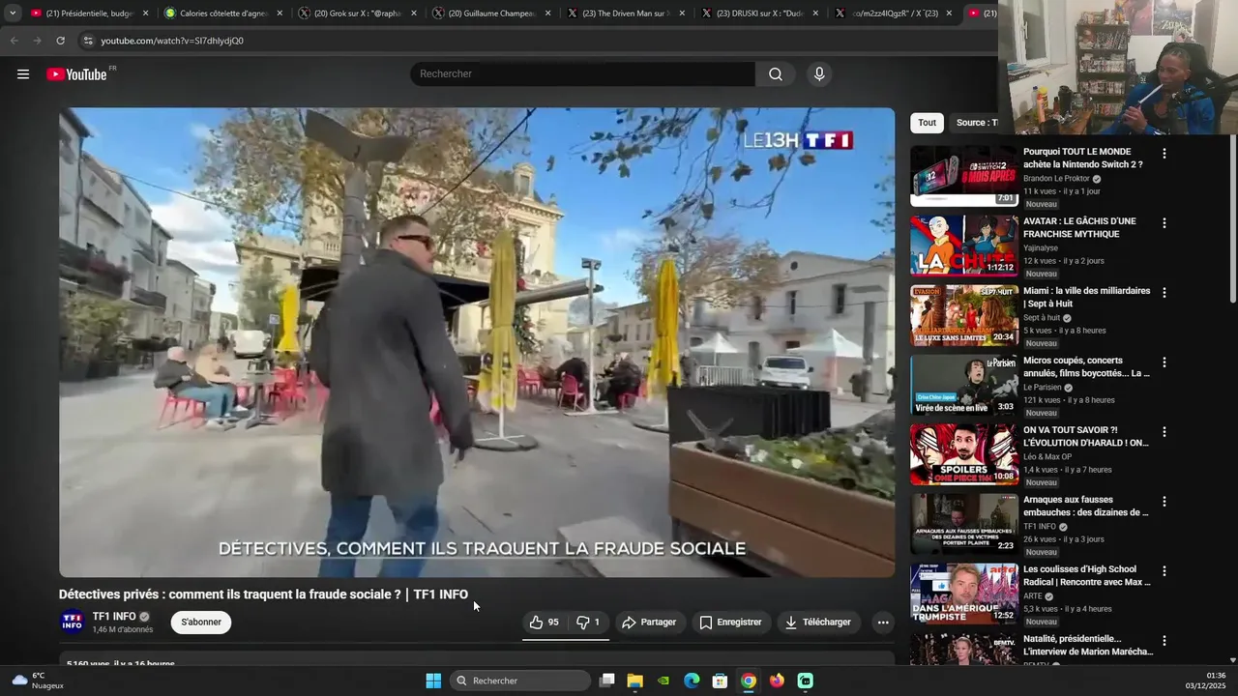
Task: Open Firefox from the taskbar
Action: pyautogui.click(x=777, y=681)
